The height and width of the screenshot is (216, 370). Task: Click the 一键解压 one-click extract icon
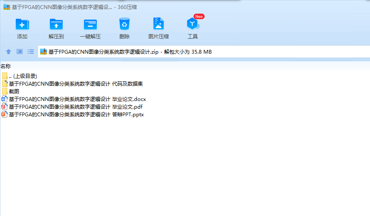90,24
